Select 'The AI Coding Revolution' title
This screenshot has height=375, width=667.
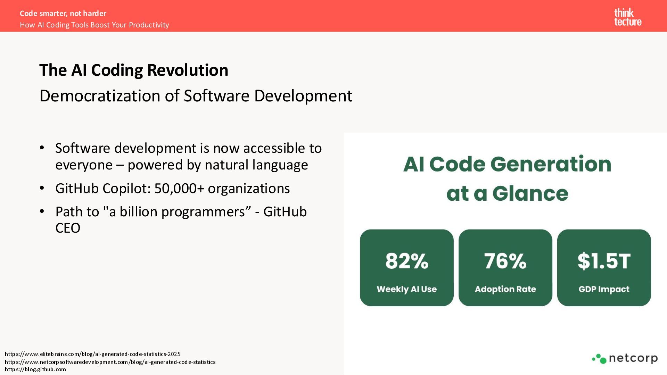pos(134,70)
